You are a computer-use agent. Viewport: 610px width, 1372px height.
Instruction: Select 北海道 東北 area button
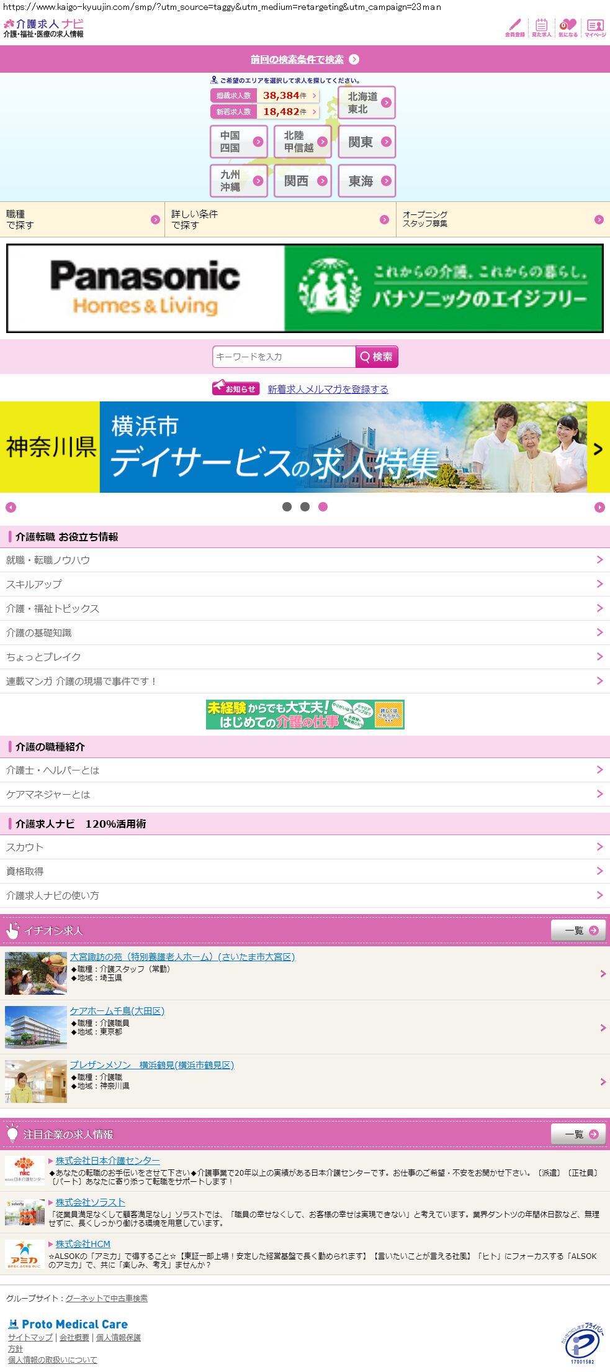pyautogui.click(x=367, y=103)
